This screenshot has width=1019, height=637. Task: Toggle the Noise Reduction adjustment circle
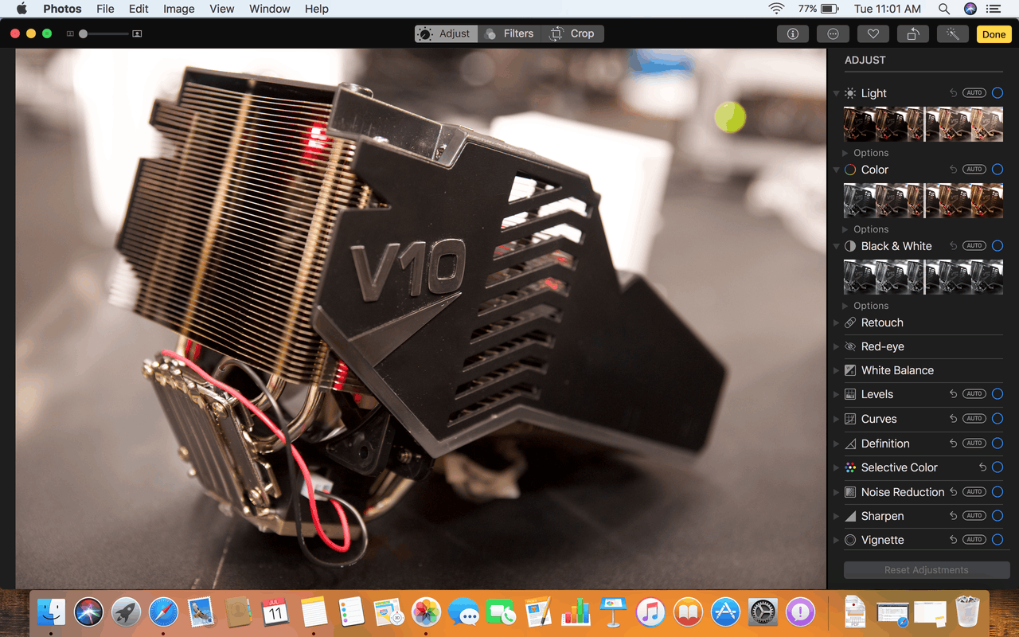coord(998,492)
